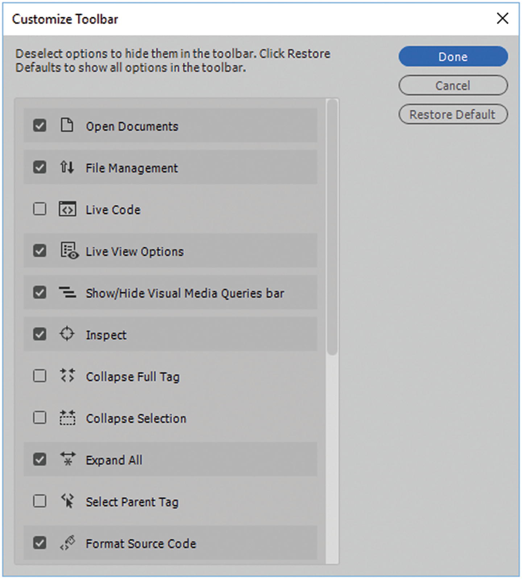522x579 pixels.
Task: Click the Format Source Code icon
Action: [x=67, y=543]
